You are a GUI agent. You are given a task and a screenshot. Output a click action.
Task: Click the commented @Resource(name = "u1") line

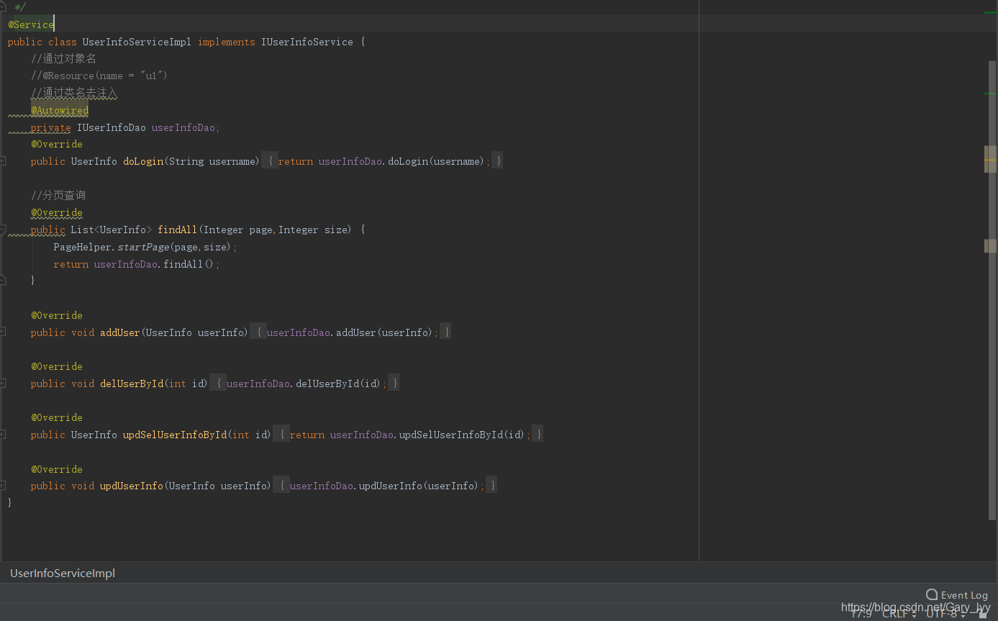click(x=99, y=76)
